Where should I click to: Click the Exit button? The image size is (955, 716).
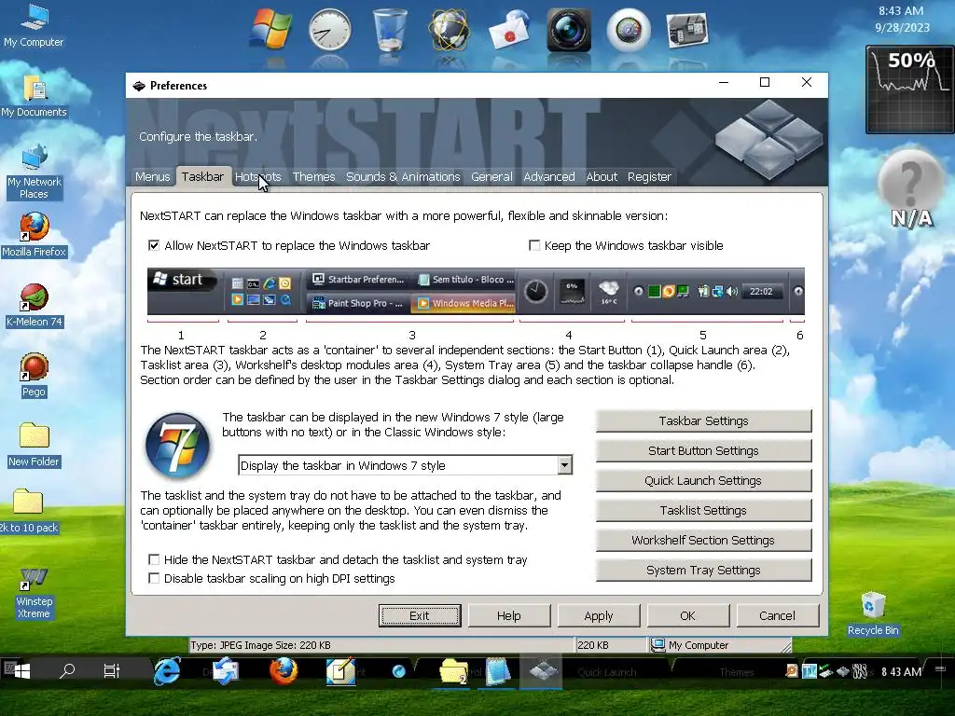coord(420,615)
